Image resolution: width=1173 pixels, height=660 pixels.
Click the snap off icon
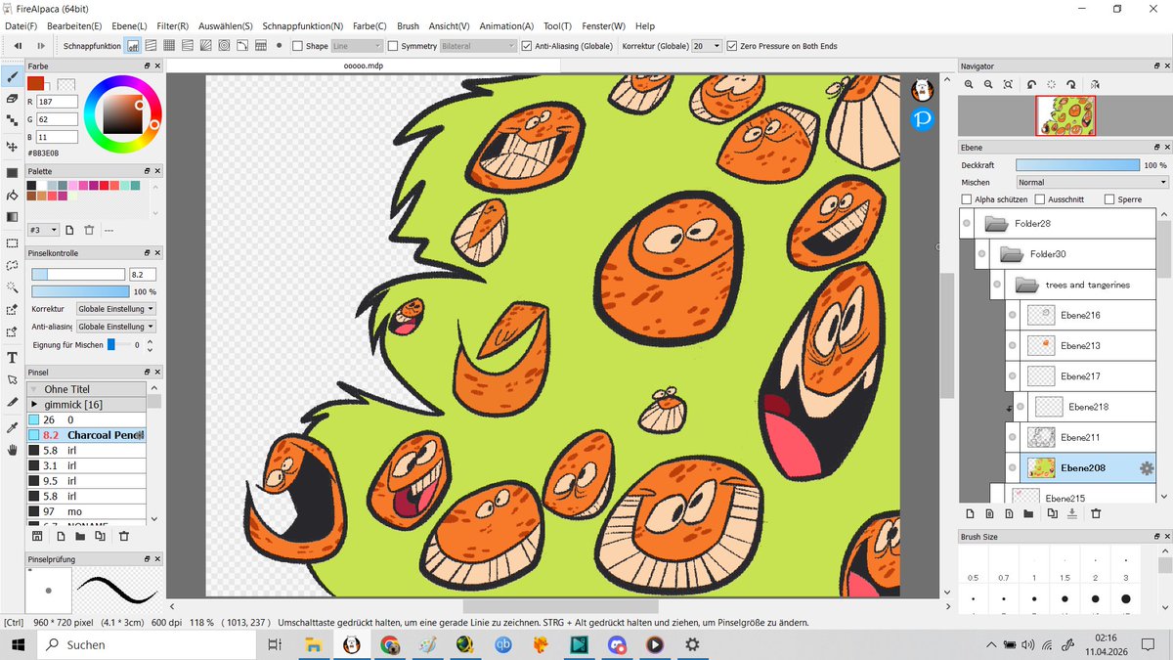tap(133, 46)
